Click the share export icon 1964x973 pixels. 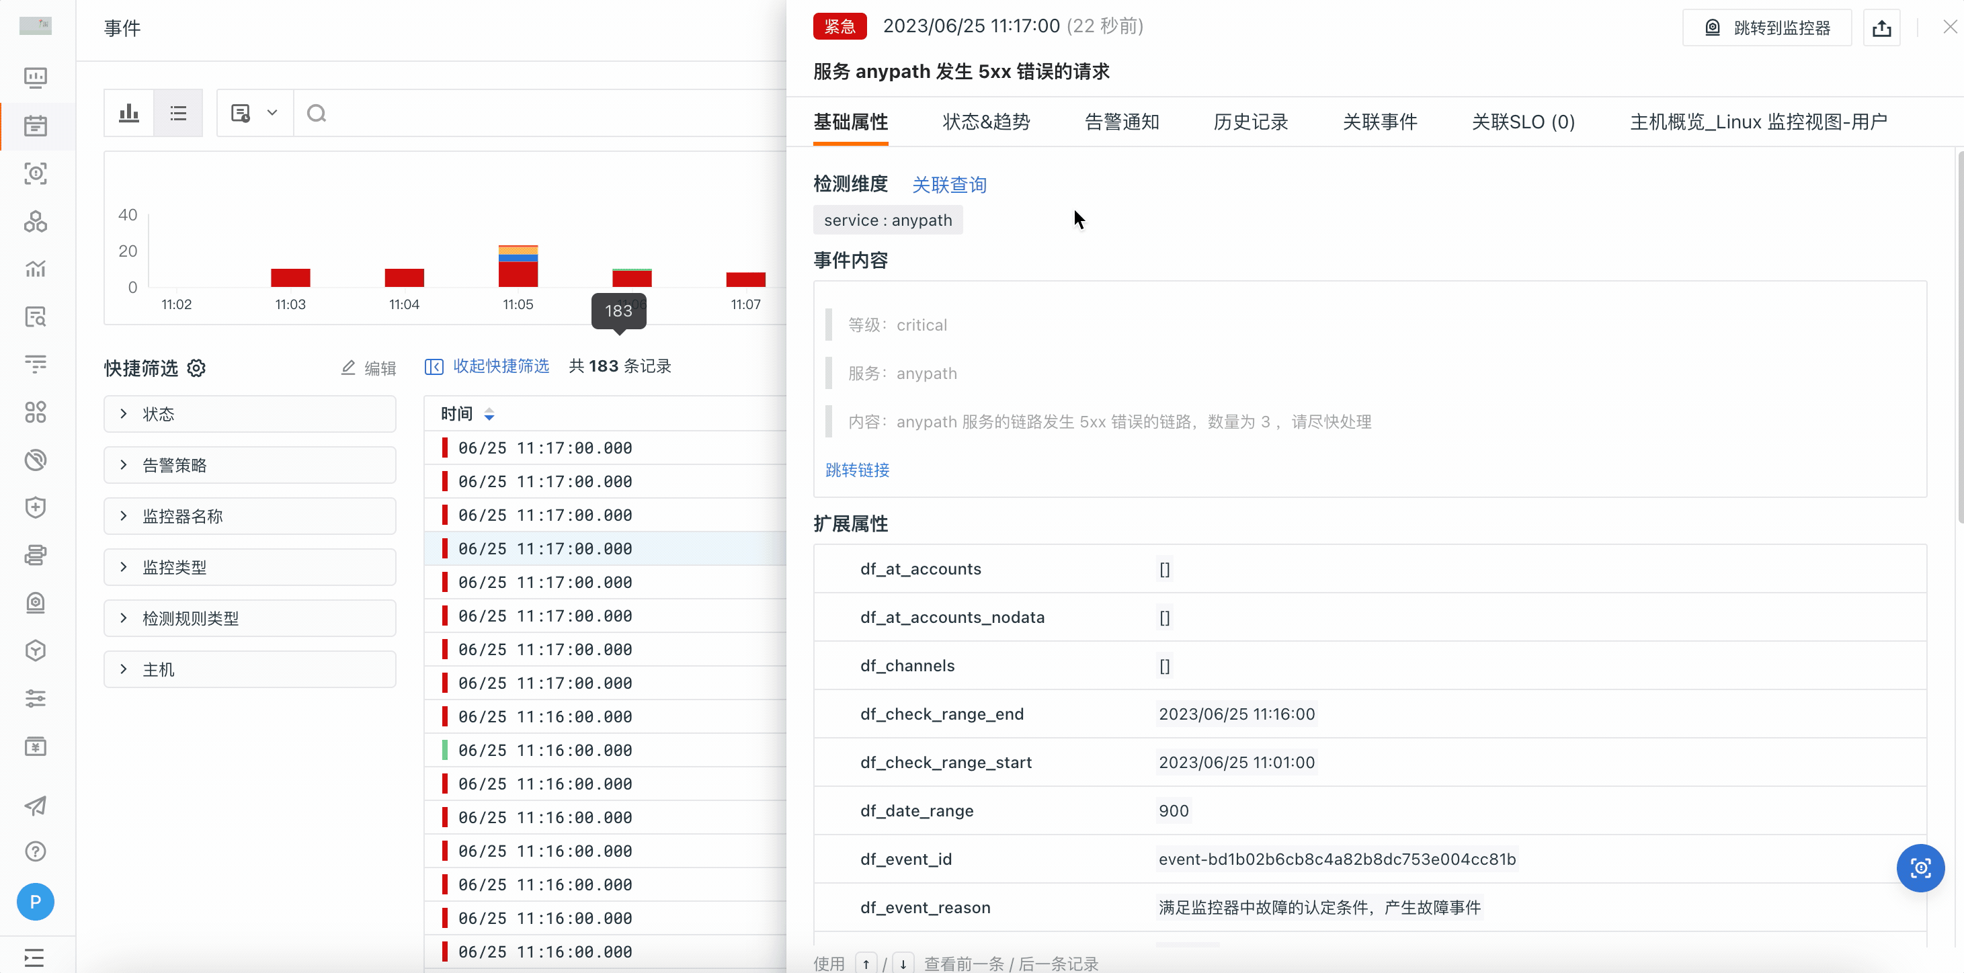pyautogui.click(x=1881, y=28)
